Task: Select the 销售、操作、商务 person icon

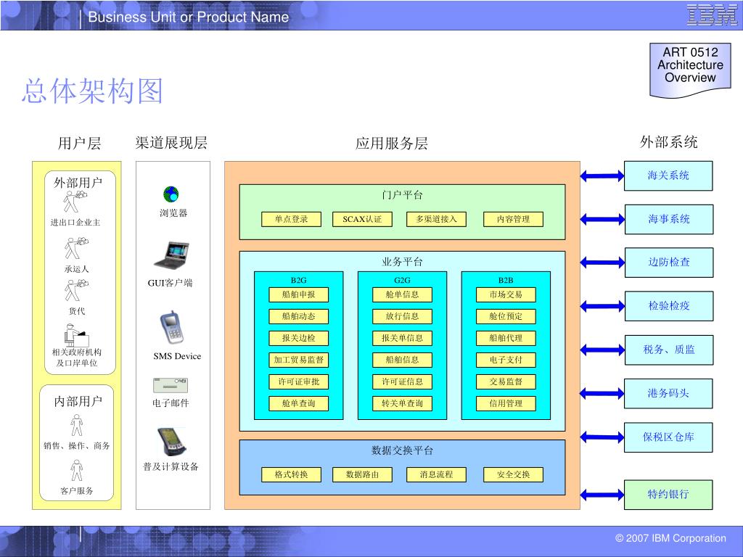Action: (77, 425)
